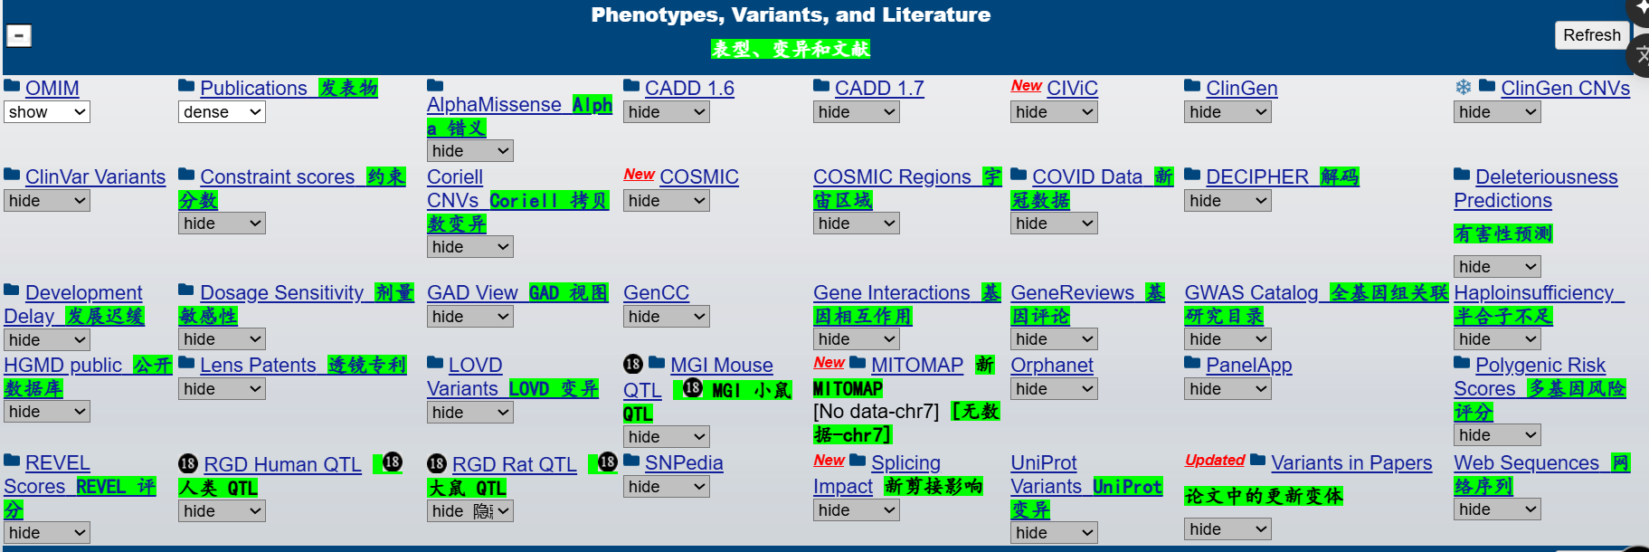This screenshot has width=1649, height=552.
Task: Open the GeneReviews track link
Action: tap(1072, 293)
